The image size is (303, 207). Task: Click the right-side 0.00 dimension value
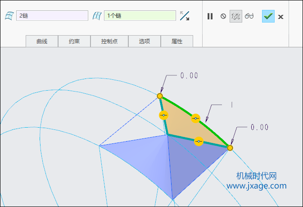pyautogui.click(x=259, y=127)
